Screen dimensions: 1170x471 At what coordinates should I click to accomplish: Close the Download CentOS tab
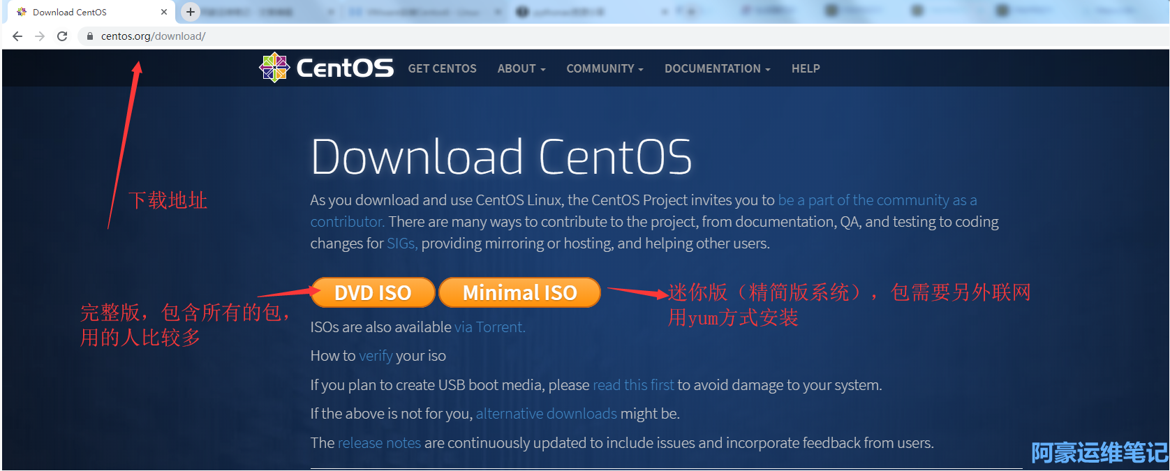pyautogui.click(x=164, y=12)
